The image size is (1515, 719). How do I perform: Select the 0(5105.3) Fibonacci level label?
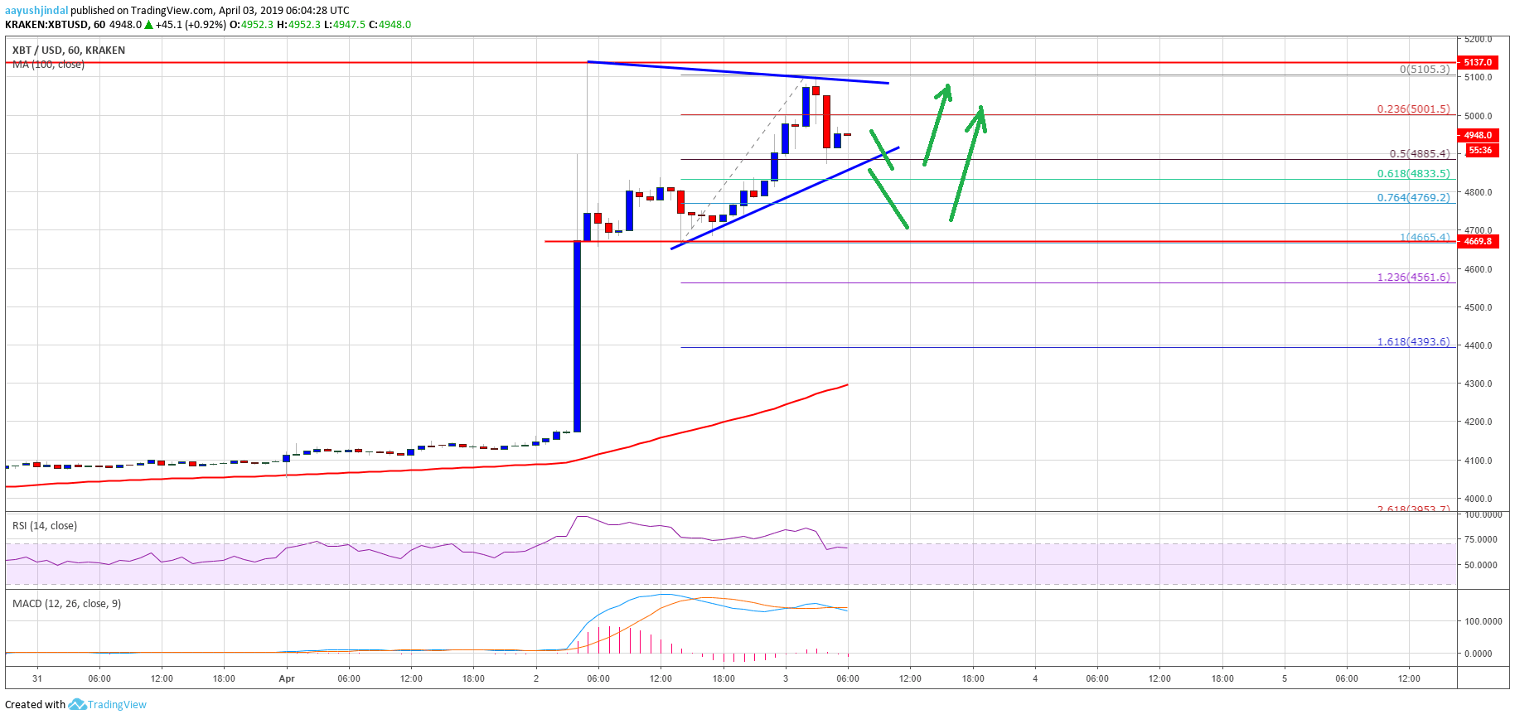coord(1425,70)
